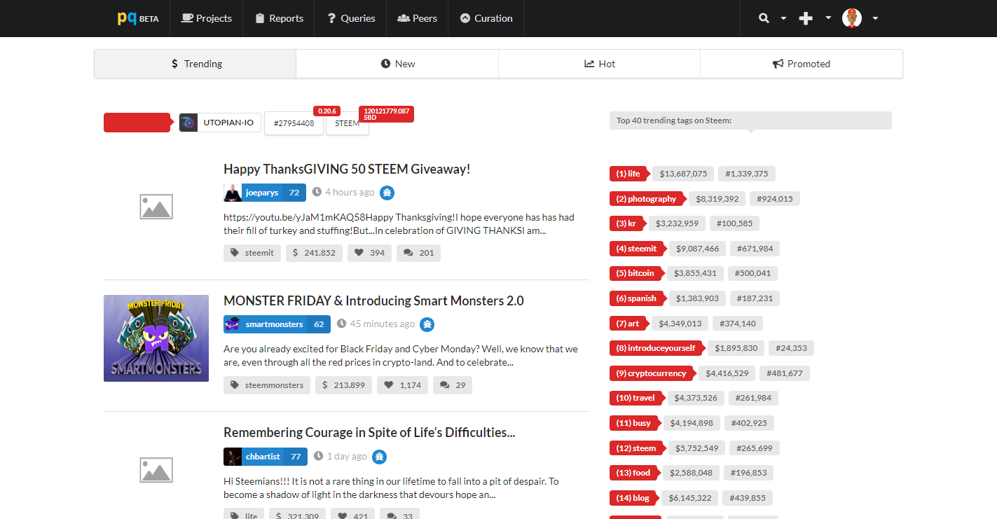Open the Projects menu
Screen dimensions: 997x519
206,18
